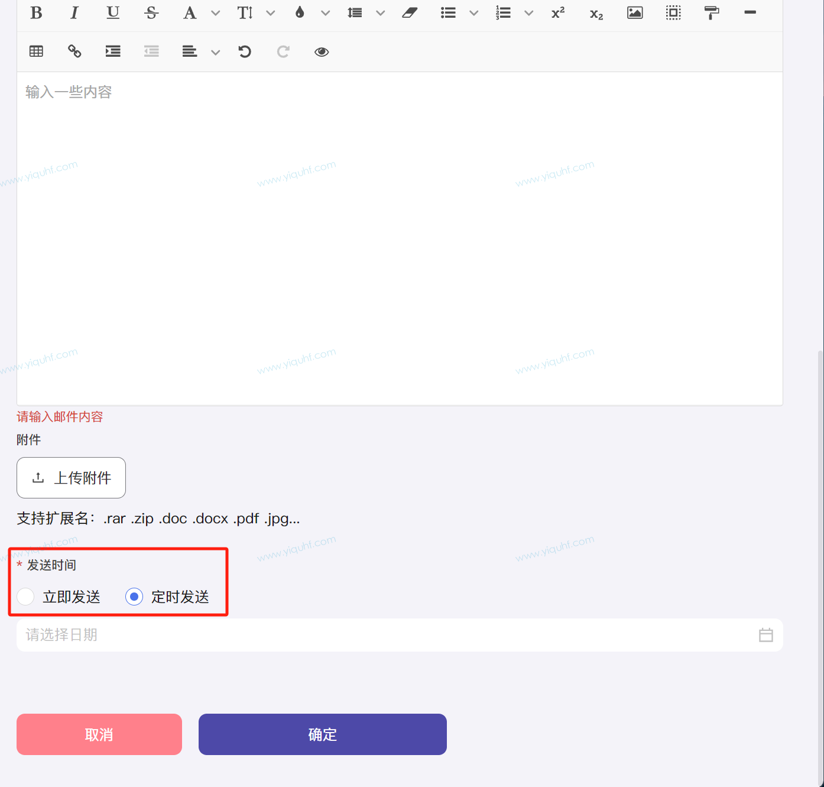Insert an image into the editor
The image size is (824, 787).
pos(635,12)
